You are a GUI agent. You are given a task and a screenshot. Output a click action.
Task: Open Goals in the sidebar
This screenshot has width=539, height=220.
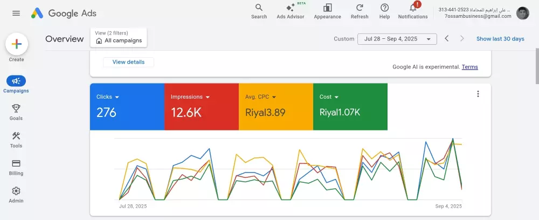point(16,112)
